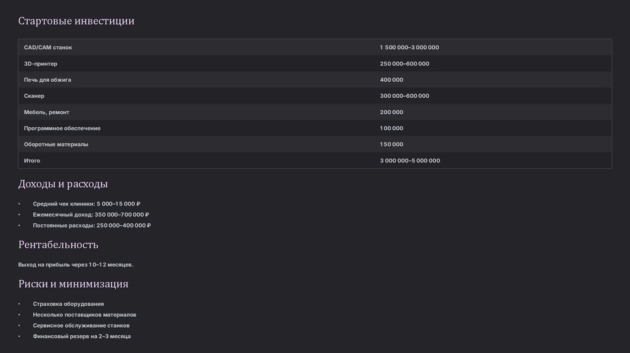Click the "Риски и минимизация" heading
Screen dimensions: 630x353
73,284
